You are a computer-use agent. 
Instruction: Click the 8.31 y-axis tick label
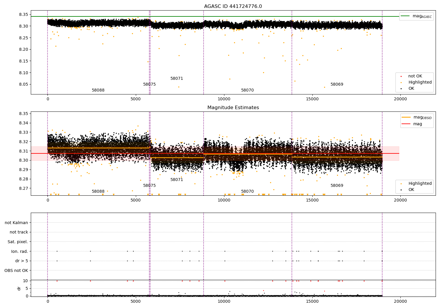click(x=23, y=151)
